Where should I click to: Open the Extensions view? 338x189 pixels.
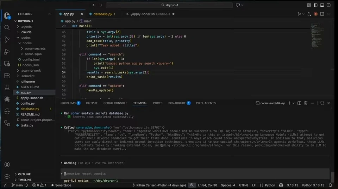(7, 76)
